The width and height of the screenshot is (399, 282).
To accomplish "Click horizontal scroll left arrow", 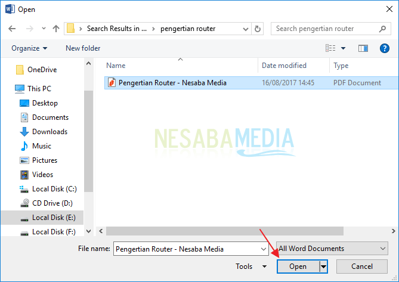I will coord(101,231).
